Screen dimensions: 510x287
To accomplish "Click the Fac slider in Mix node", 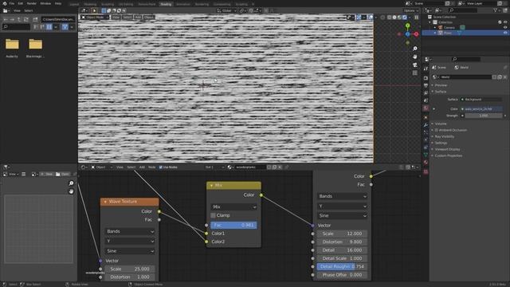I will 233,225.
